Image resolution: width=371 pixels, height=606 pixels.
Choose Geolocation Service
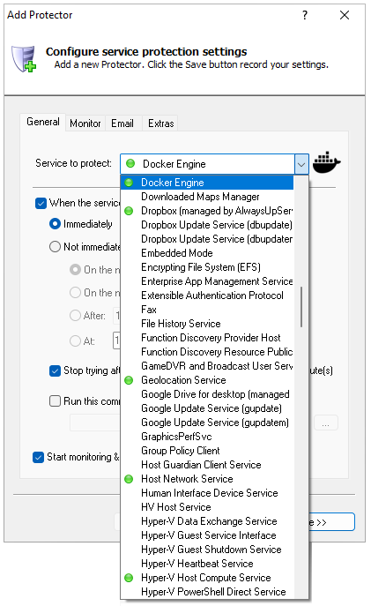[x=207, y=380]
